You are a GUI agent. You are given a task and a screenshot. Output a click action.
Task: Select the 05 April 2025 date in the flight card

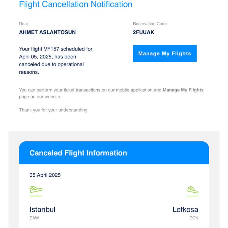pos(45,175)
